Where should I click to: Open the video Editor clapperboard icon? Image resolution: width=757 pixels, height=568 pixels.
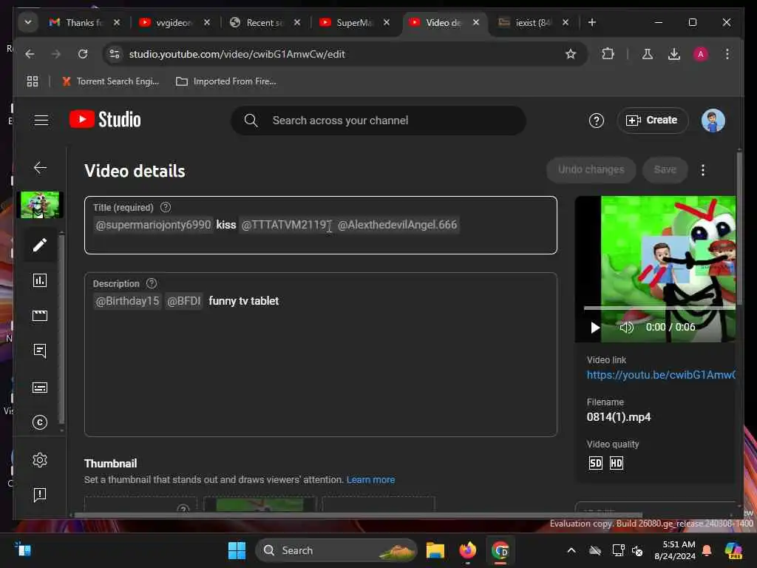pos(40,315)
